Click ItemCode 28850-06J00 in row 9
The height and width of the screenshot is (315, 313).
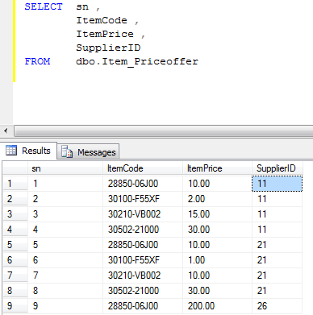click(143, 306)
